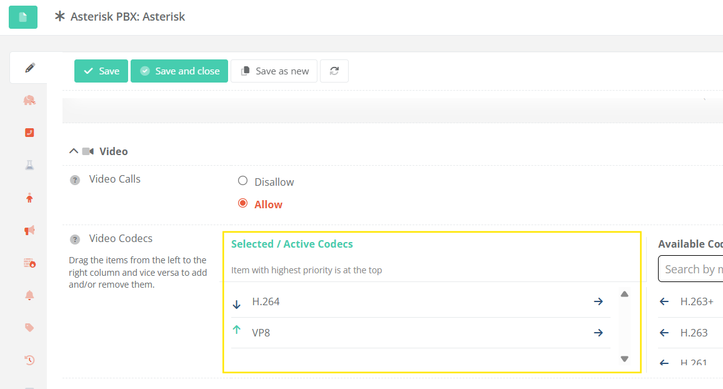The image size is (723, 389).
Task: Click the green document icon button
Action: tap(23, 18)
